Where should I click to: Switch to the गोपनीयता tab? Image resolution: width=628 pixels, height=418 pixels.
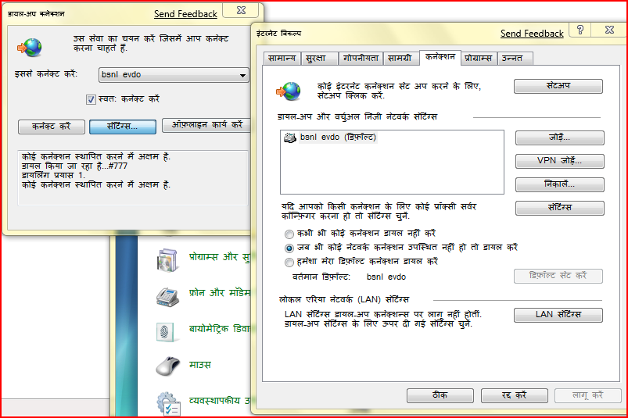(361, 59)
